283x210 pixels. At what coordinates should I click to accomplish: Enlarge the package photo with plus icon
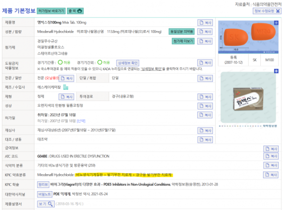click(276, 71)
